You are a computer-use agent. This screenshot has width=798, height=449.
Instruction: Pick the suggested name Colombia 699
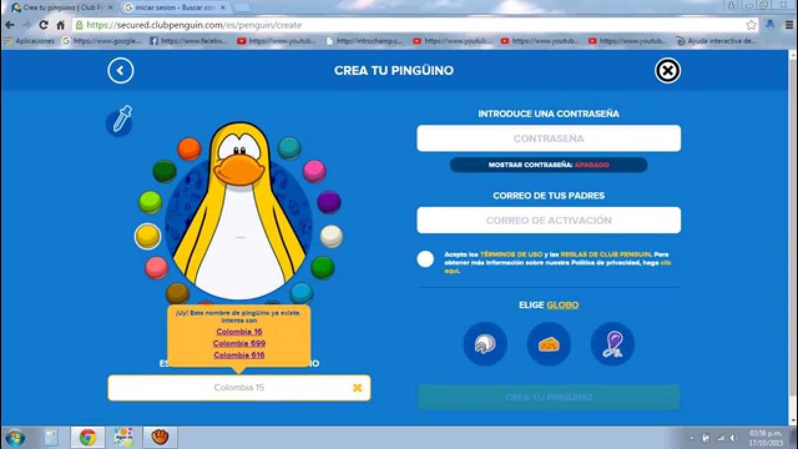click(x=239, y=344)
